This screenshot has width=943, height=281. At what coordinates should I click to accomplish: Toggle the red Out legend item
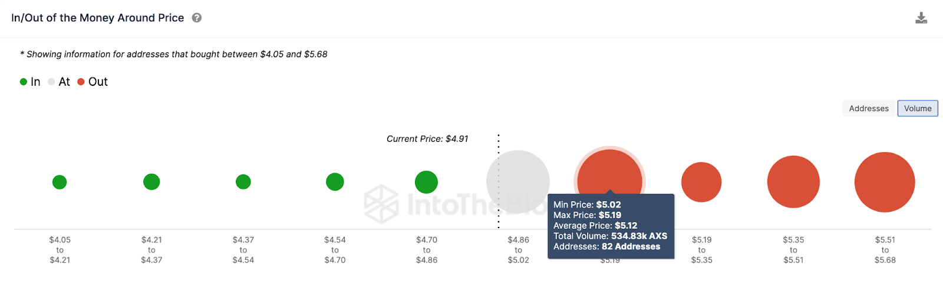click(93, 82)
